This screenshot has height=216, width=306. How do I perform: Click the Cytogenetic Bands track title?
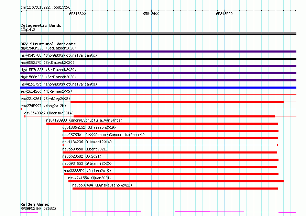point(41,25)
